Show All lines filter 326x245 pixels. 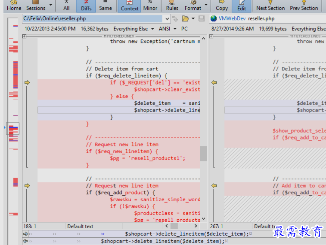66,6
